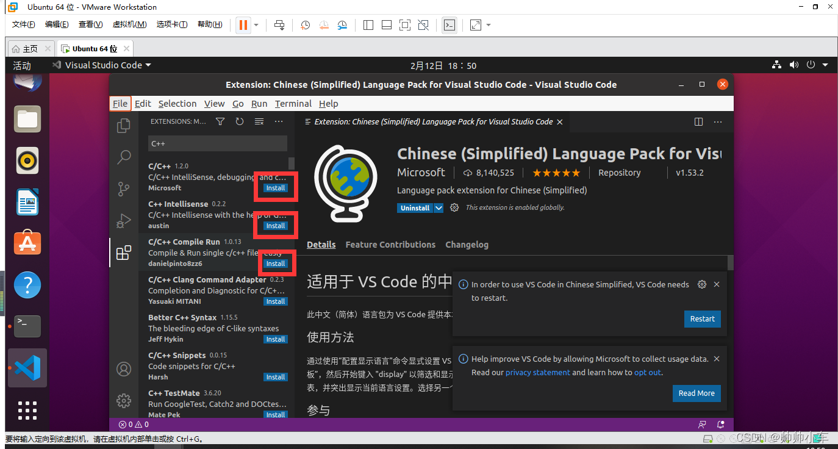Screen dimensions: 838x449
Task: Show Applications grid in the Ubuntu dock
Action: 27,410
